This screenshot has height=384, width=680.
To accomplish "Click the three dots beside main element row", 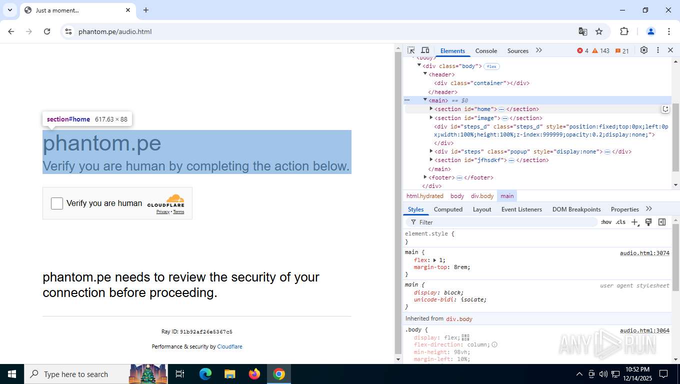I will point(407,100).
